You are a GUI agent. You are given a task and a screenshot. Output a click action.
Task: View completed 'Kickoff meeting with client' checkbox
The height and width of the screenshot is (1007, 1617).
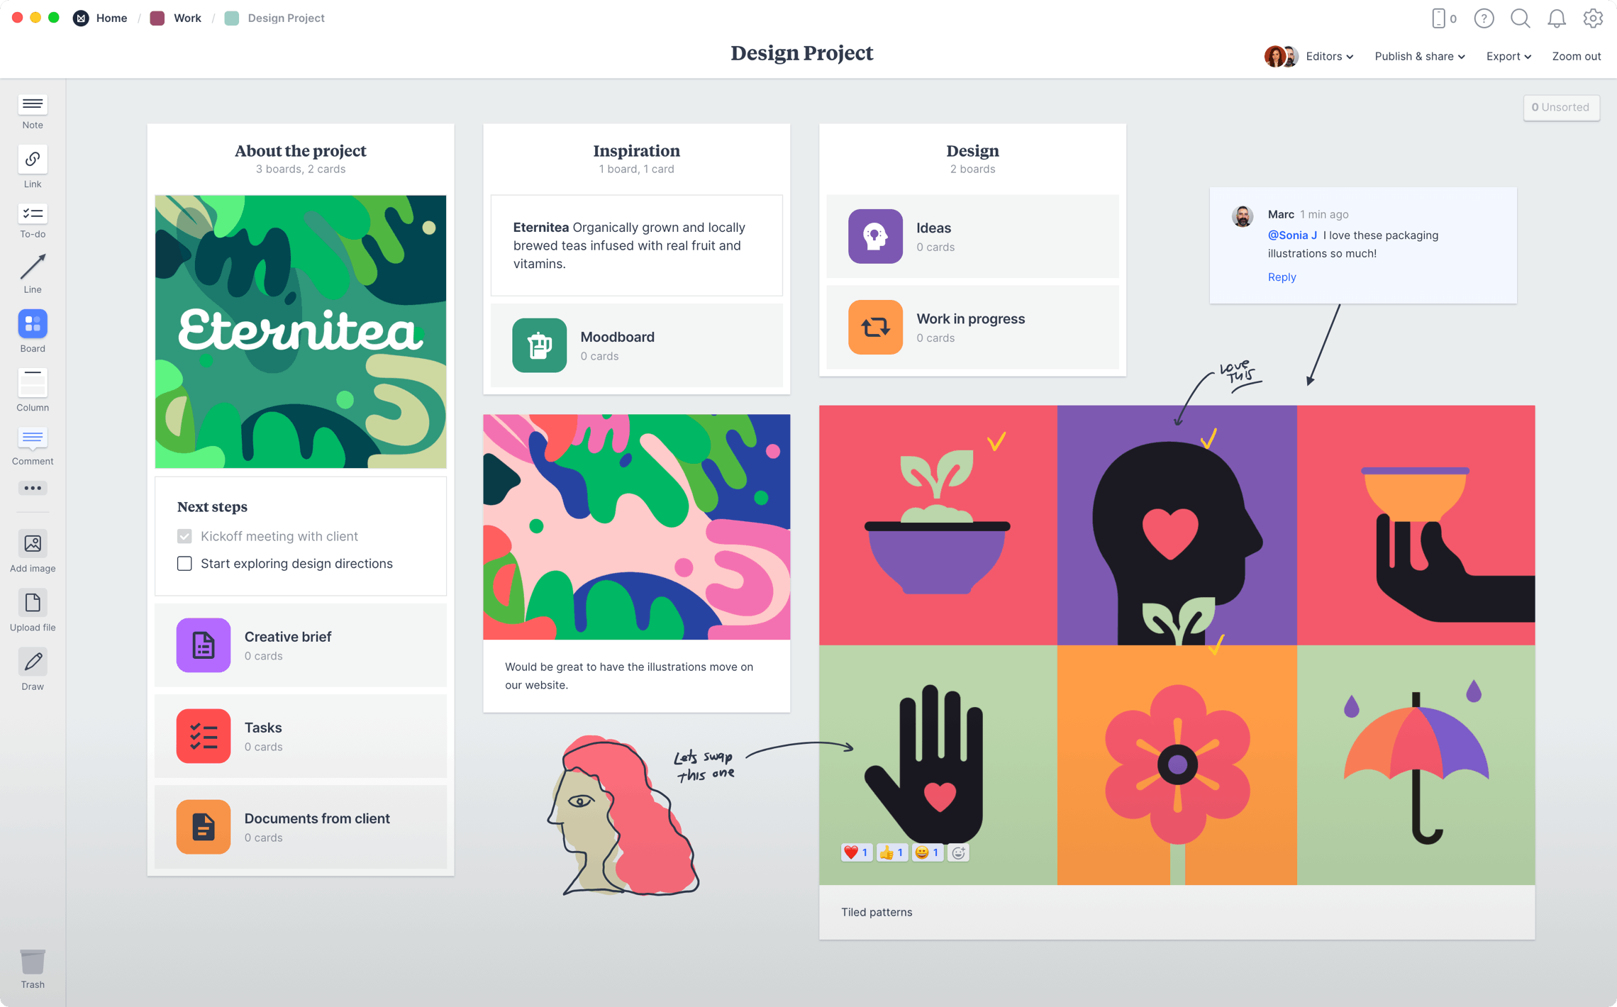tap(183, 535)
